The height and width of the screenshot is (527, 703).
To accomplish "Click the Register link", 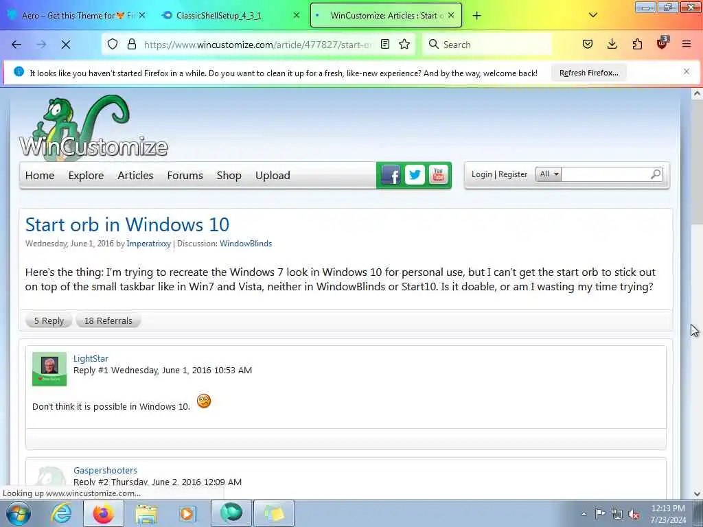I will point(513,174).
